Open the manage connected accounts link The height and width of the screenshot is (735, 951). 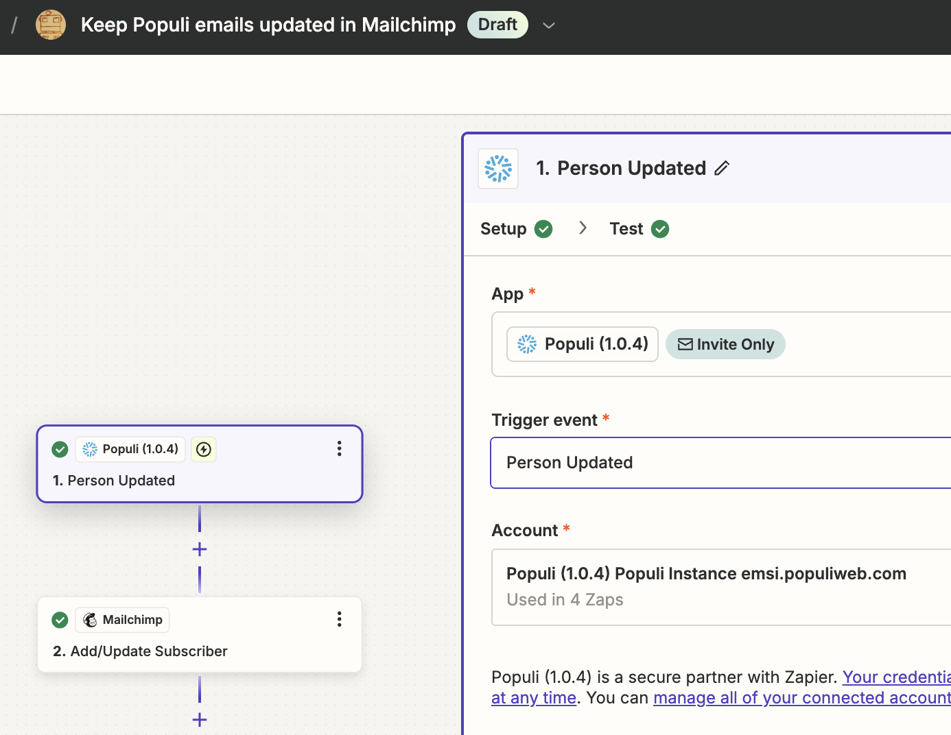click(802, 698)
